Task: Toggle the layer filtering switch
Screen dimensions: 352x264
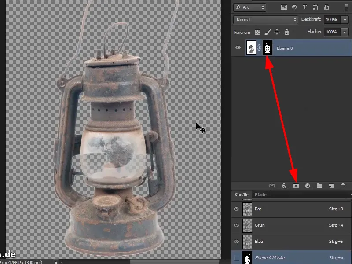Action: click(346, 7)
